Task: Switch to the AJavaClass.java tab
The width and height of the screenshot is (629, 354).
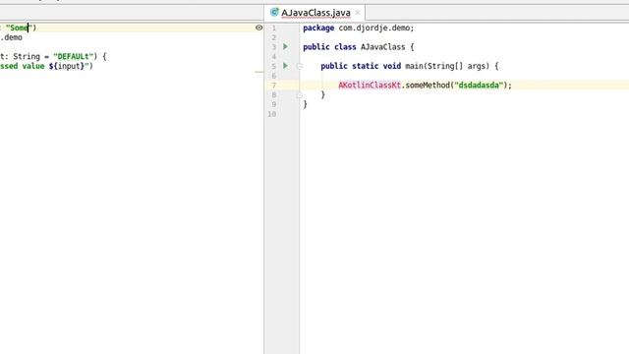Action: (315, 13)
